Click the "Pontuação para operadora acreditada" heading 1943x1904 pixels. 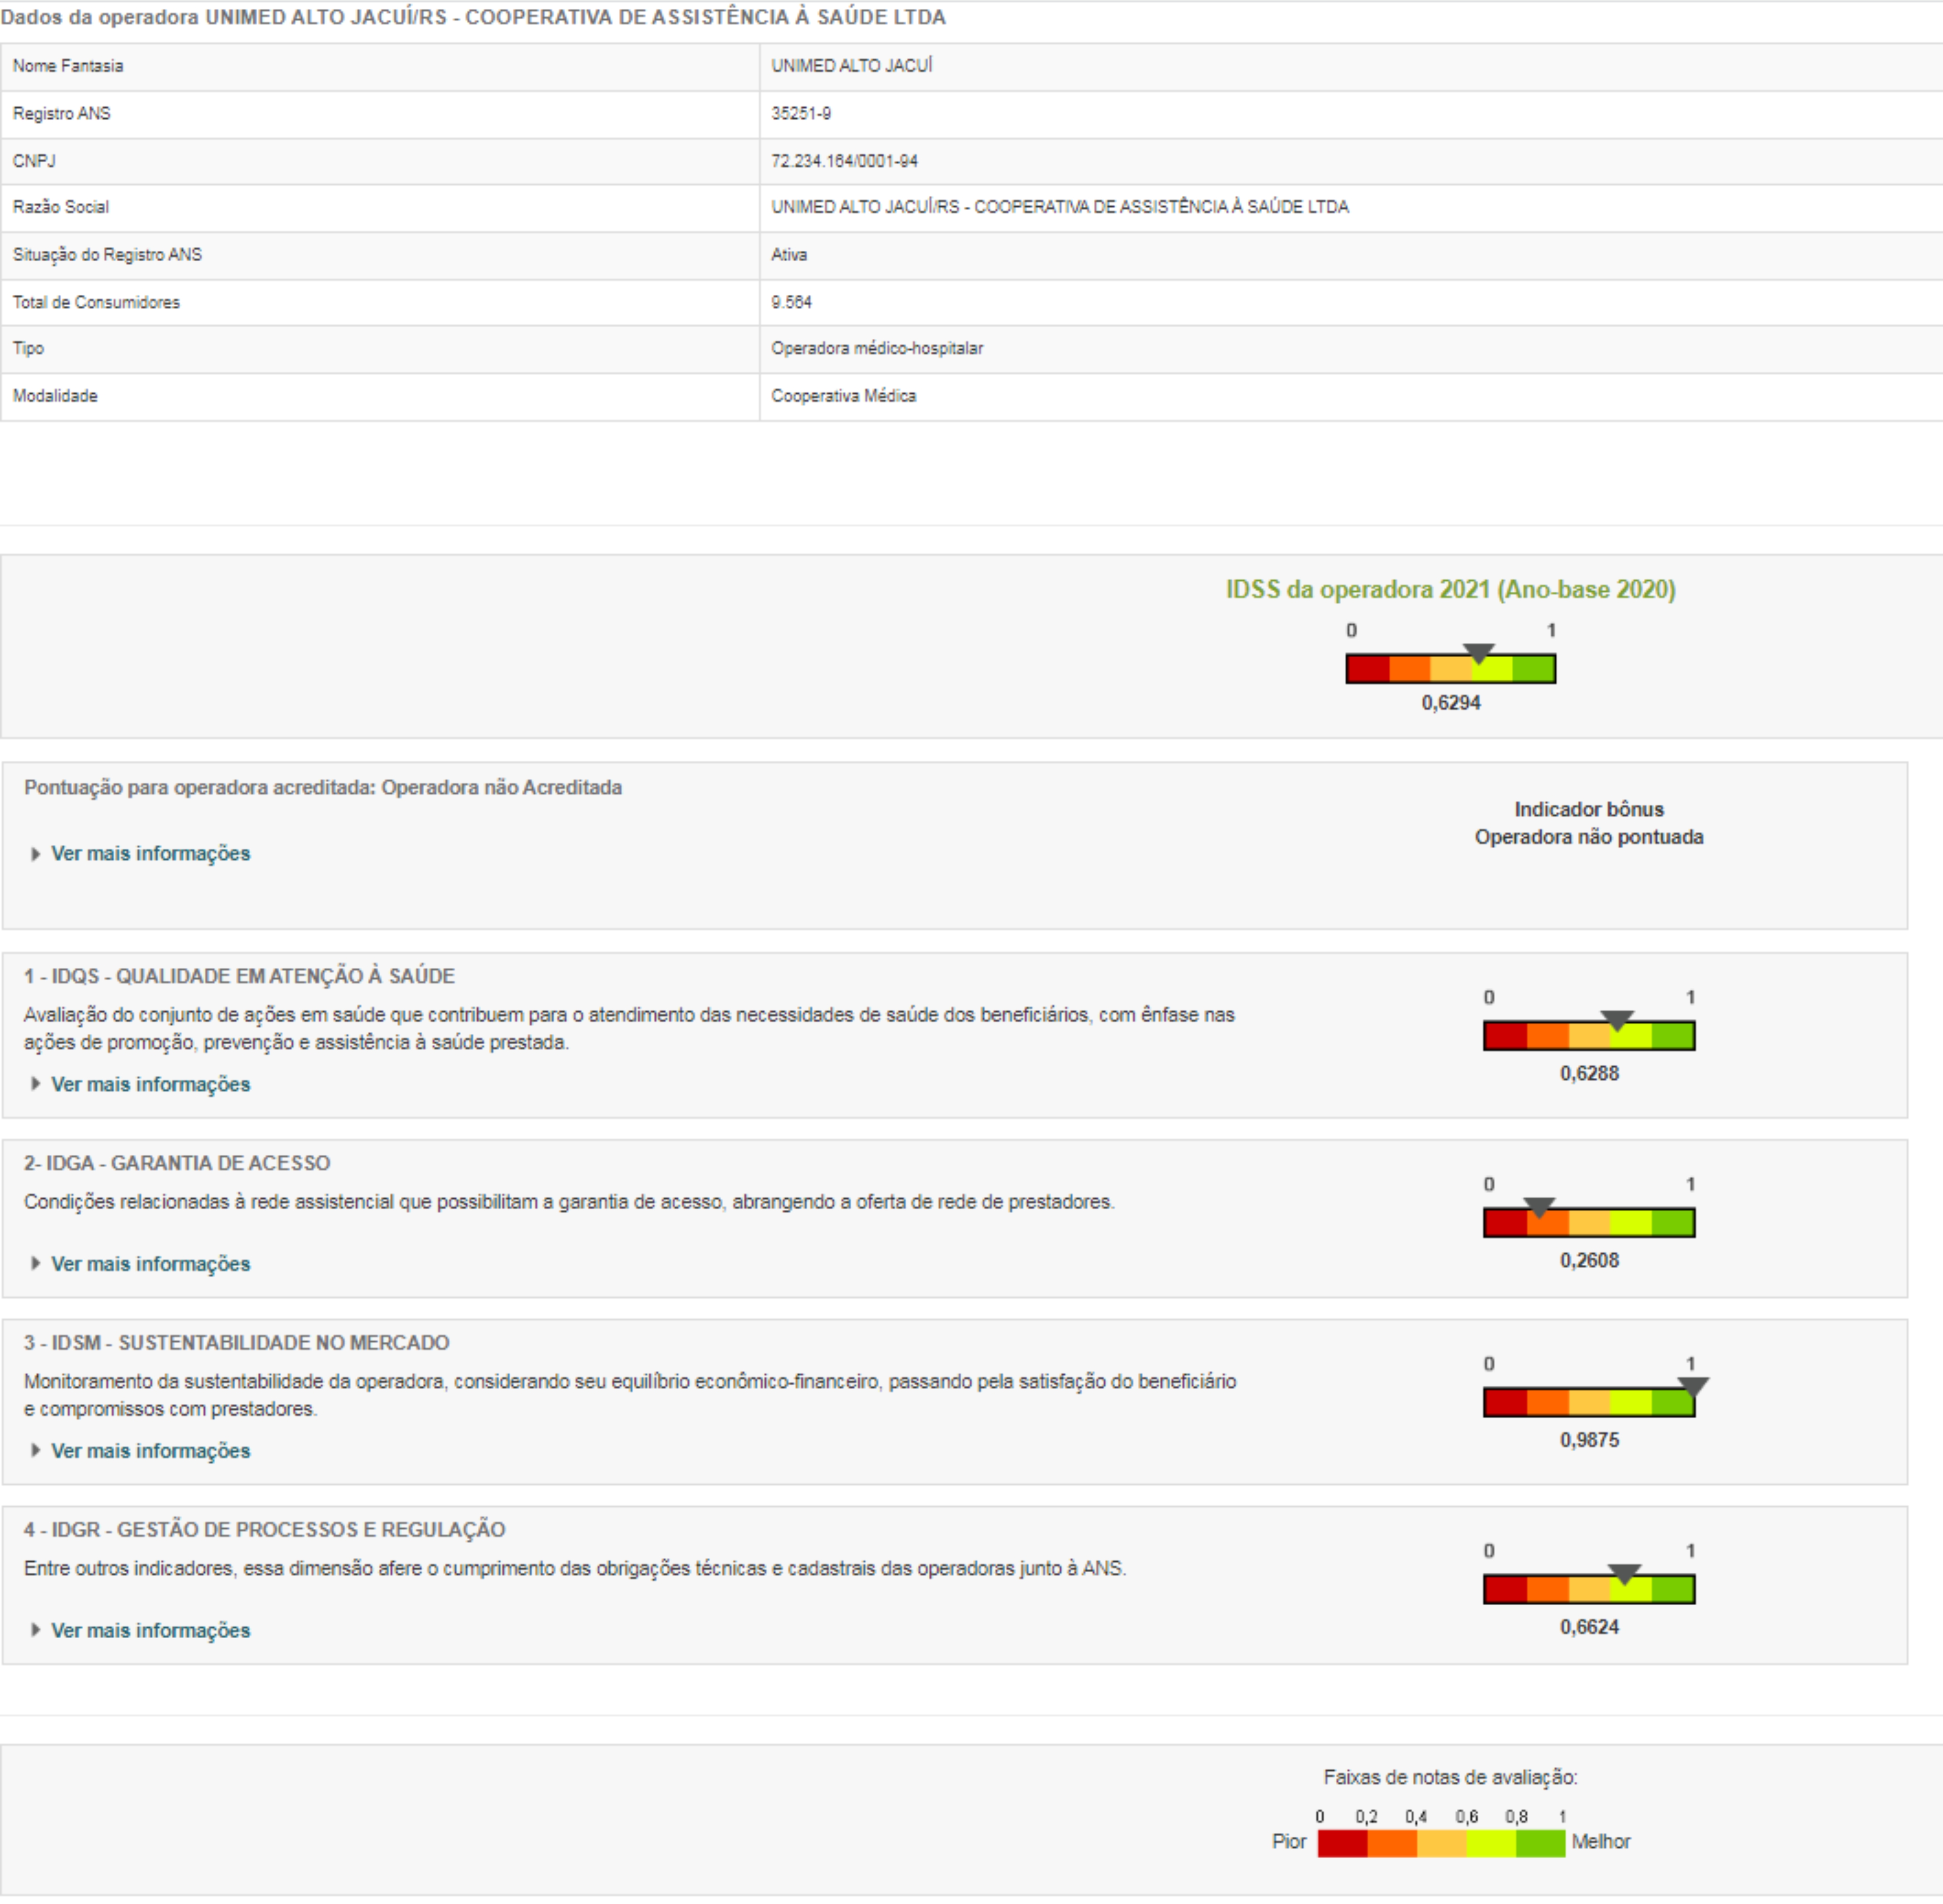click(323, 788)
